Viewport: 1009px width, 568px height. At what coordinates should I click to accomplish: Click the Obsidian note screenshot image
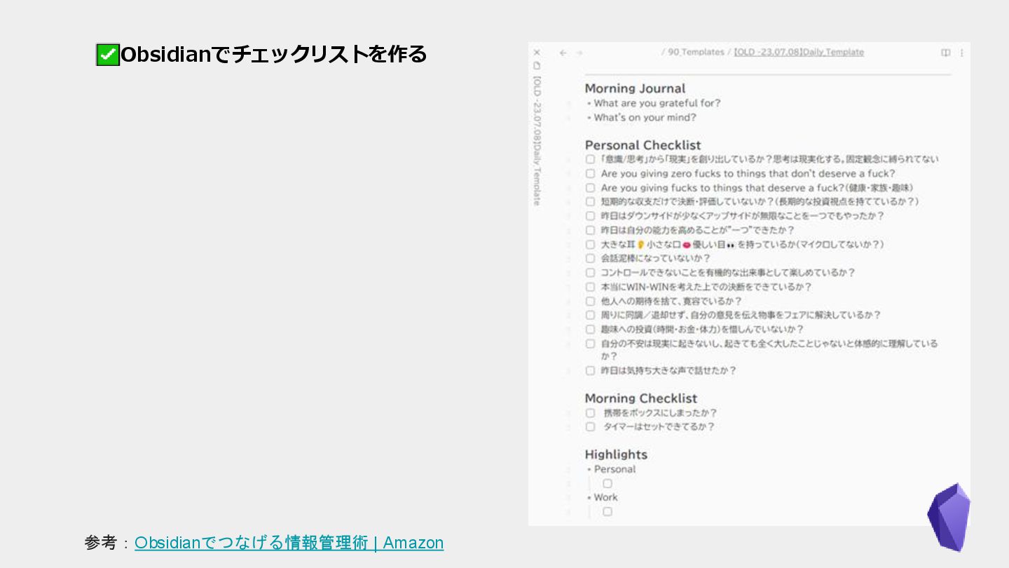pyautogui.click(x=749, y=284)
